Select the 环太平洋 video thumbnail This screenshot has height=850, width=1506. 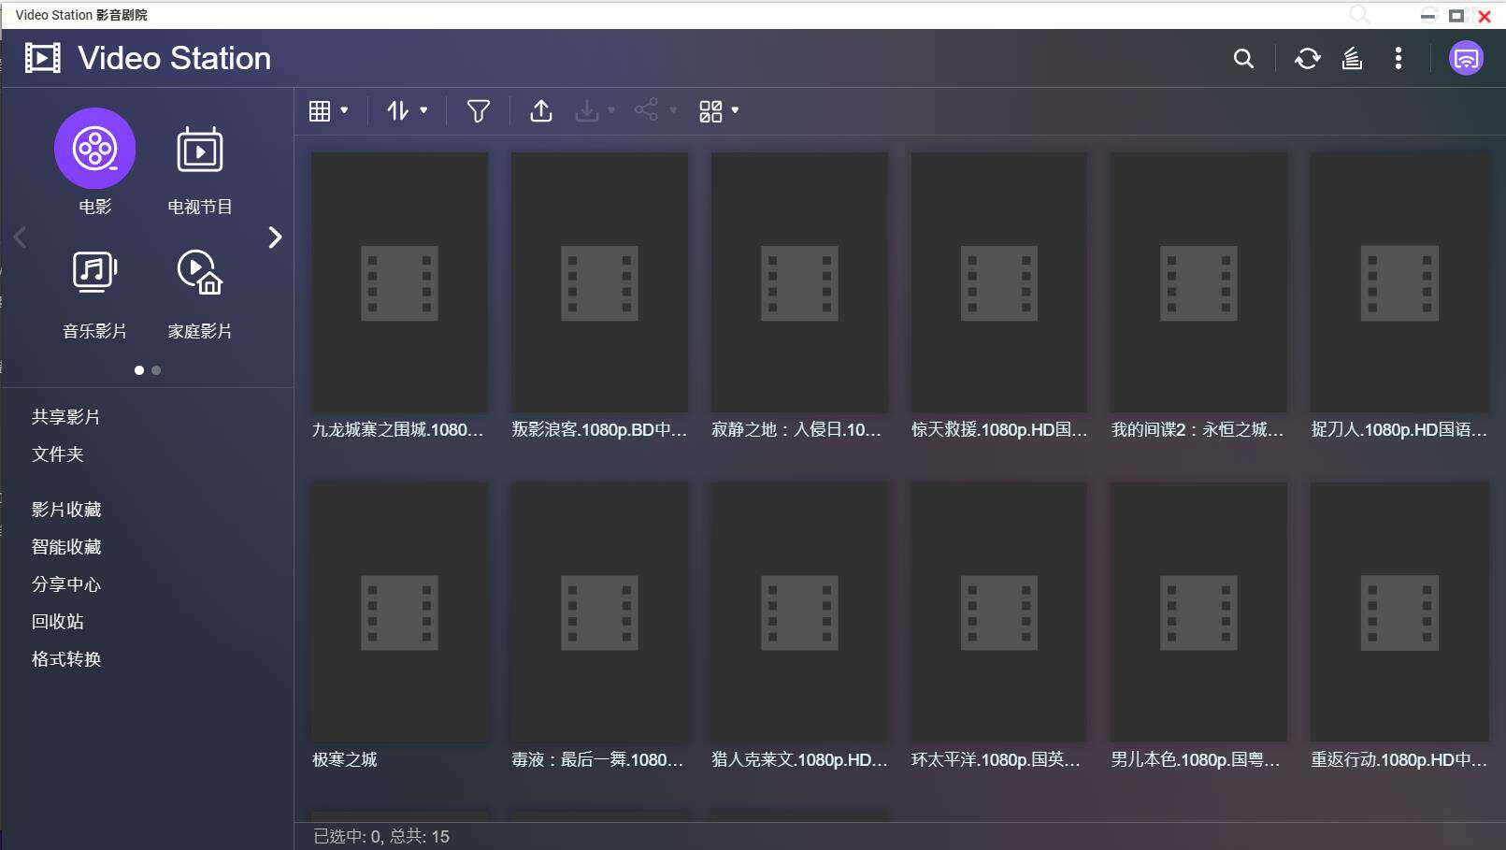click(999, 612)
